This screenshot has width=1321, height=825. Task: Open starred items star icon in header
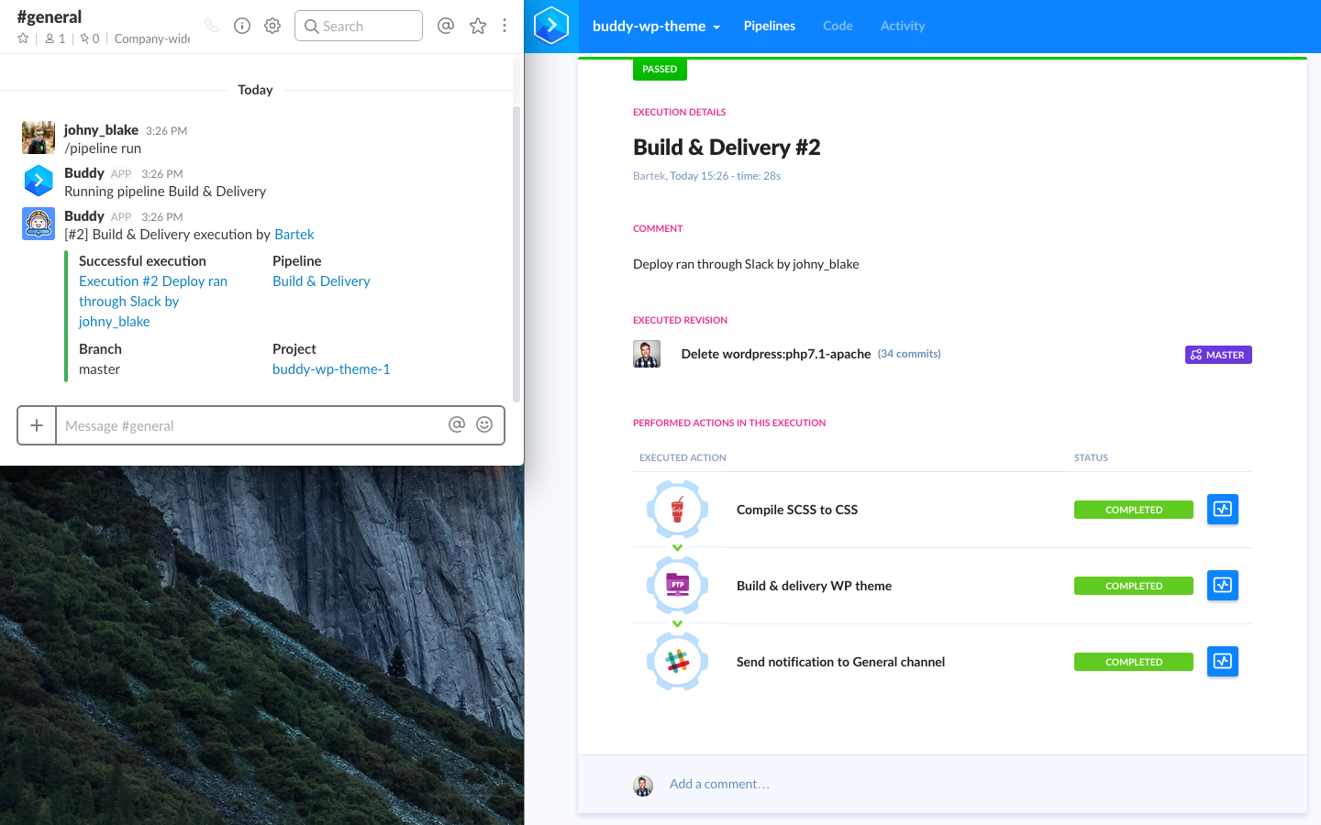point(478,26)
